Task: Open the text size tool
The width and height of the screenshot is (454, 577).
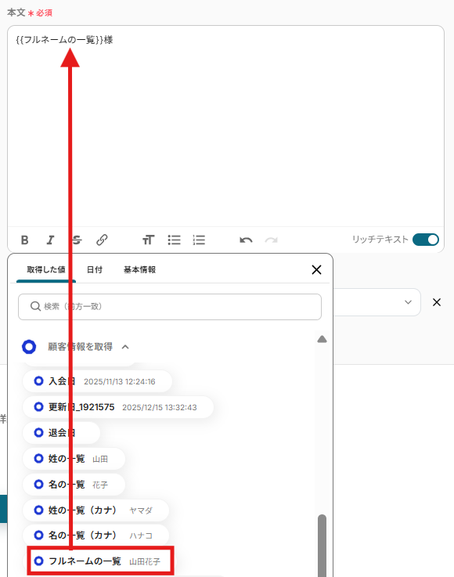Action: pyautogui.click(x=148, y=240)
